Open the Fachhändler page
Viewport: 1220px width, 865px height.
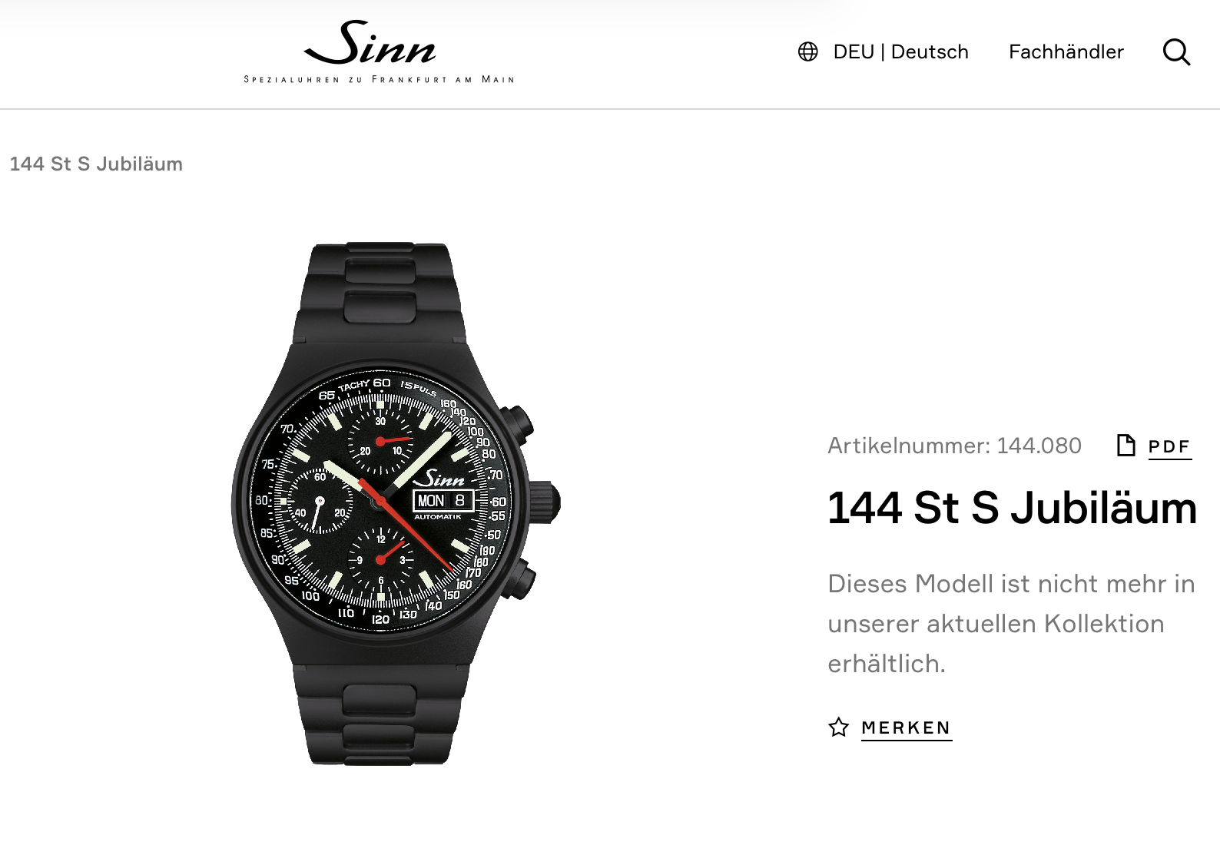[1066, 51]
